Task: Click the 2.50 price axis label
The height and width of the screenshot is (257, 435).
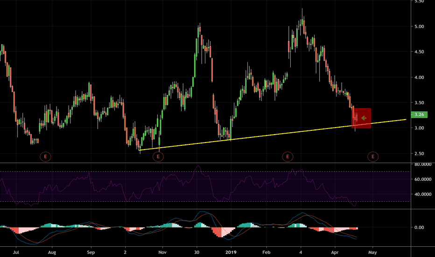Action: point(419,153)
